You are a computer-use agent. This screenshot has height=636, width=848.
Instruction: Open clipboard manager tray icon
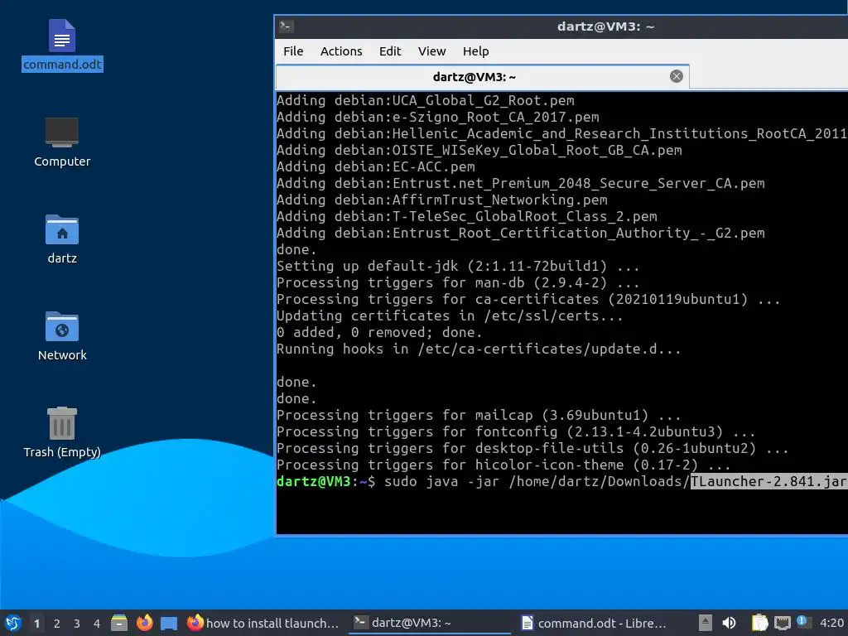(x=760, y=623)
